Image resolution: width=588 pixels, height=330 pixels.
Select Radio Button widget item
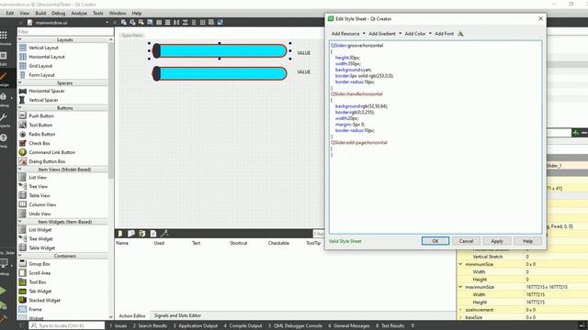click(x=42, y=134)
